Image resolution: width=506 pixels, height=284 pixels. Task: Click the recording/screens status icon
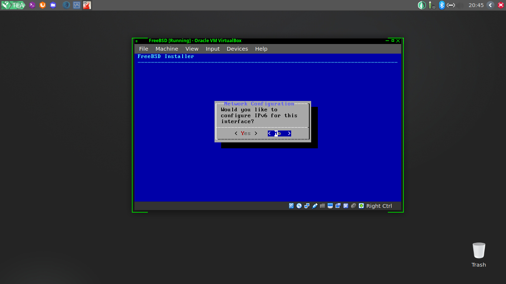338,206
